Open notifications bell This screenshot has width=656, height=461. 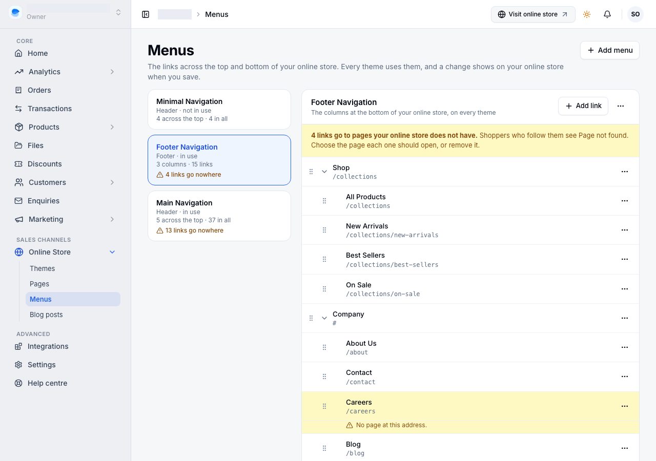pyautogui.click(x=607, y=14)
